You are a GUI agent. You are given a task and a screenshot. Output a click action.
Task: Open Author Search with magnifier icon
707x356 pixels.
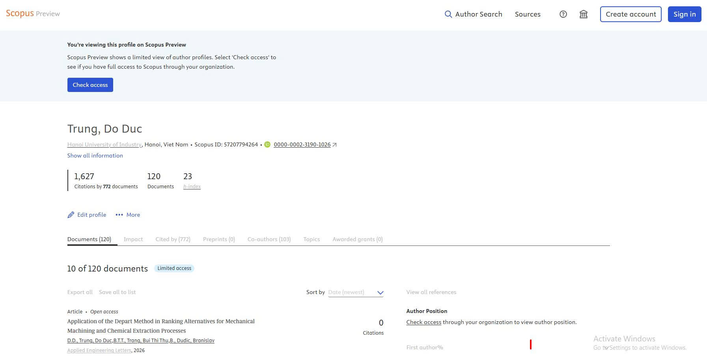tap(473, 14)
